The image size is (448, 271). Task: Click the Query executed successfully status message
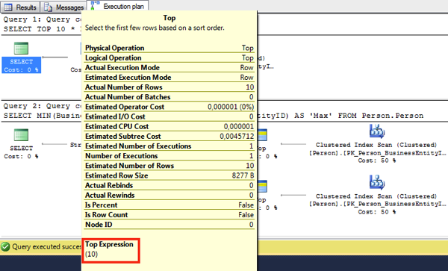[46, 246]
